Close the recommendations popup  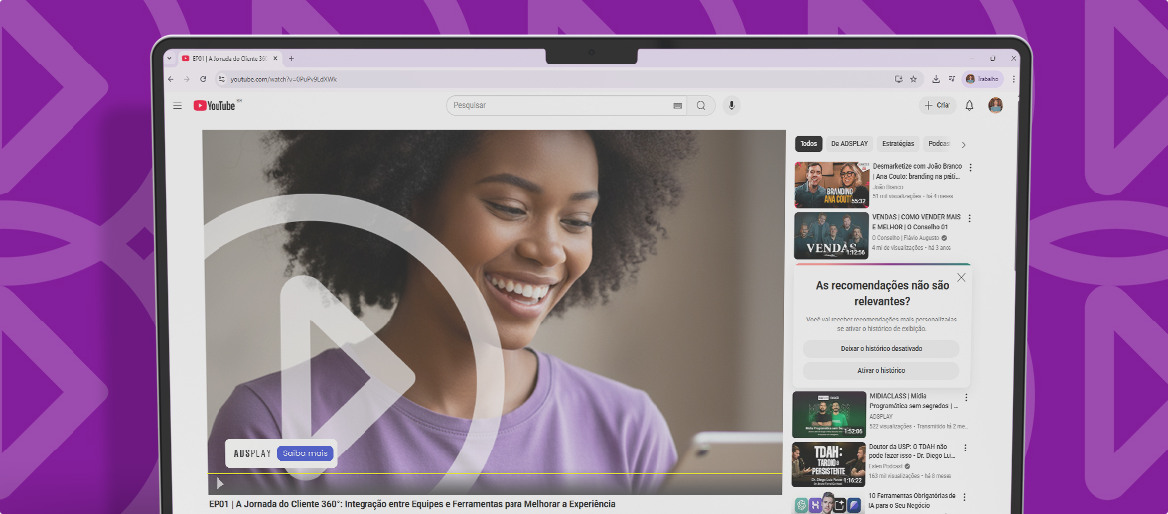[x=961, y=278]
